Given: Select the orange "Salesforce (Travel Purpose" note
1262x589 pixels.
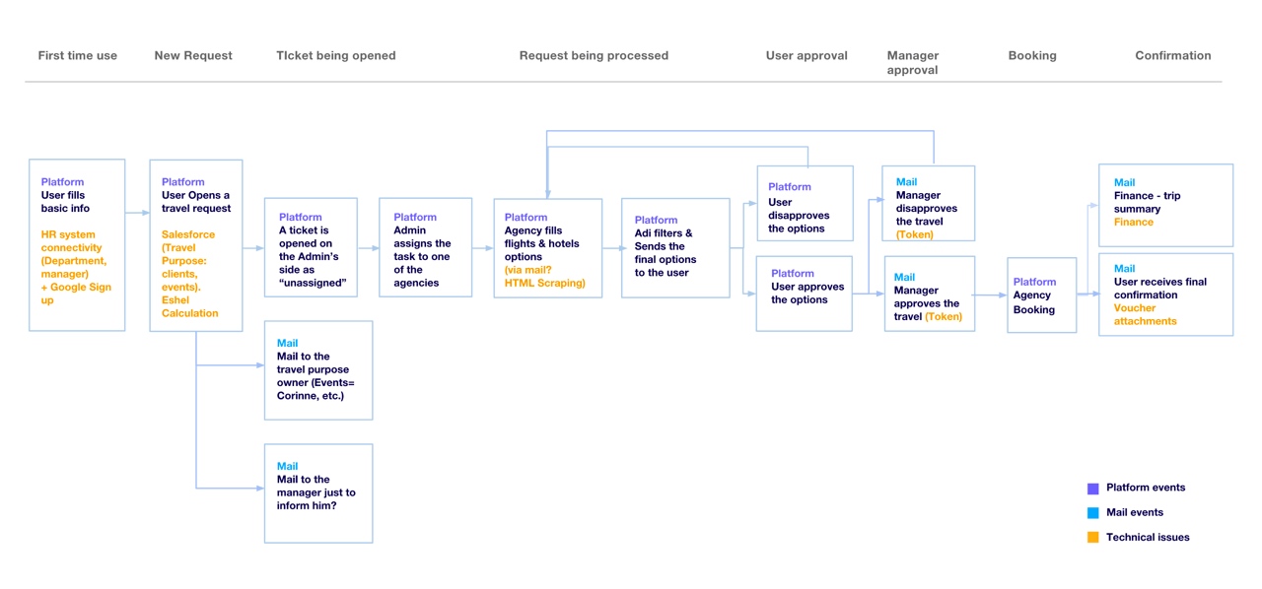Looking at the screenshot, I should (188, 261).
